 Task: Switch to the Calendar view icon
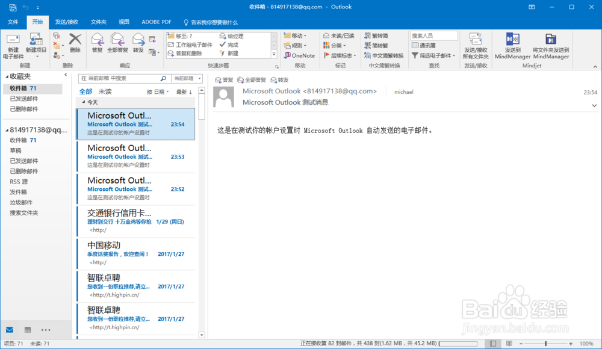(27, 330)
